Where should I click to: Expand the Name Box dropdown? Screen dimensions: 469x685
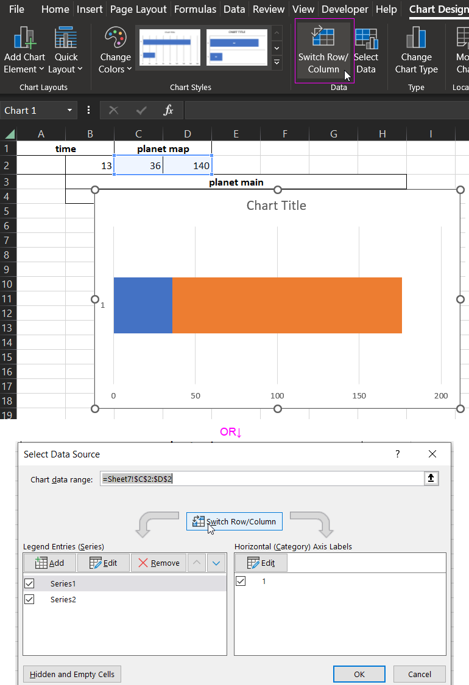pos(69,110)
